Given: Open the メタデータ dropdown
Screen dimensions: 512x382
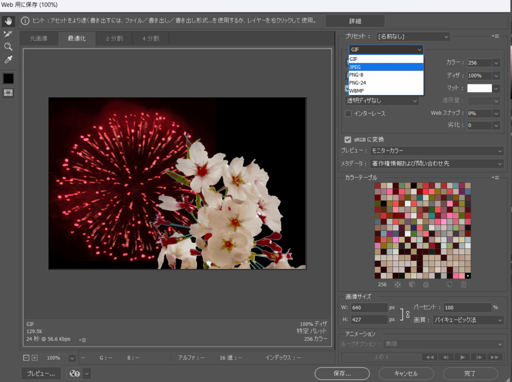Looking at the screenshot, I should pyautogui.click(x=436, y=163).
